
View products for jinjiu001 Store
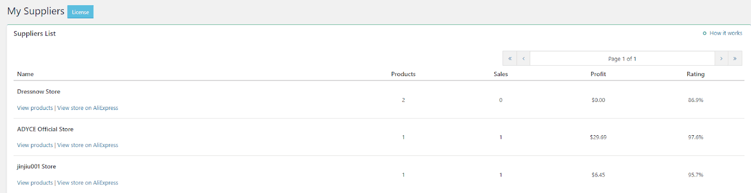35,183
